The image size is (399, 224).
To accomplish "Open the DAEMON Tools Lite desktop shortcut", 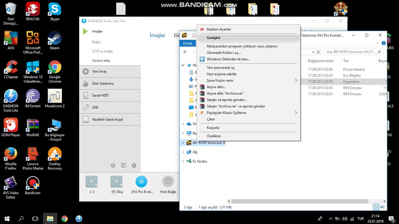I will [11, 100].
